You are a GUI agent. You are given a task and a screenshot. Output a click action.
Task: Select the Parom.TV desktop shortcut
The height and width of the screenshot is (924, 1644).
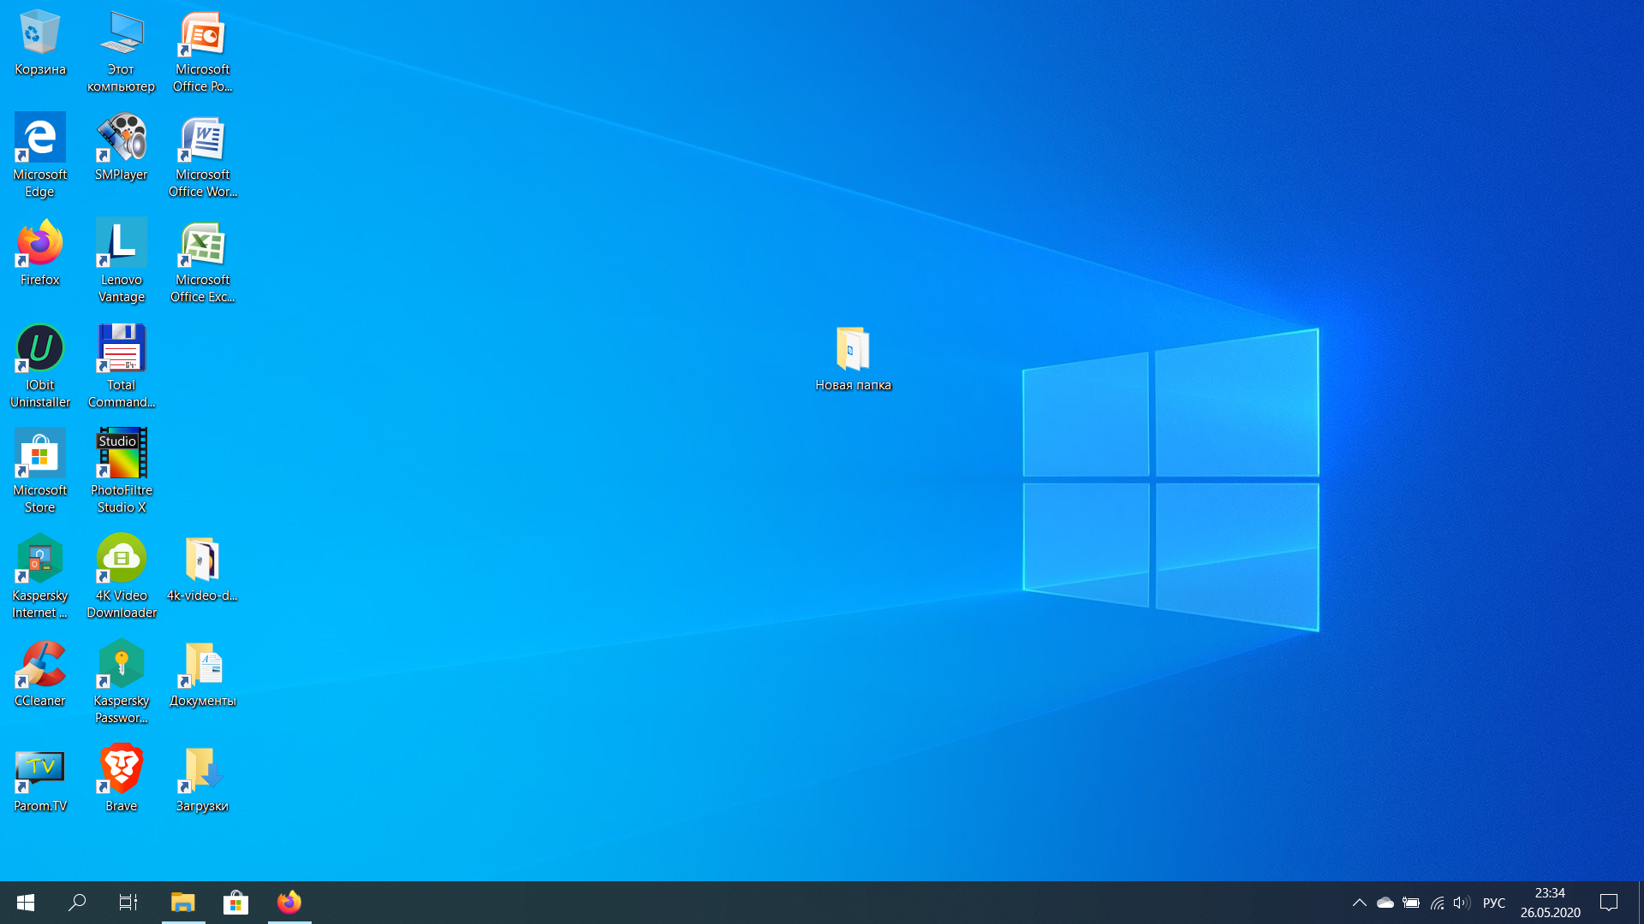39,779
